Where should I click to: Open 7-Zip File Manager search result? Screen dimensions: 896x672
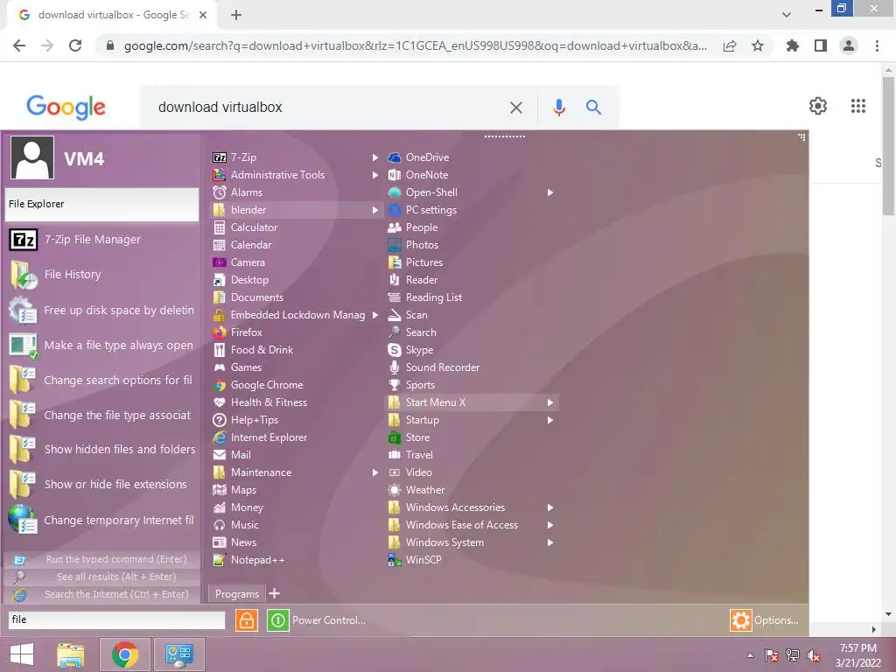101,240
